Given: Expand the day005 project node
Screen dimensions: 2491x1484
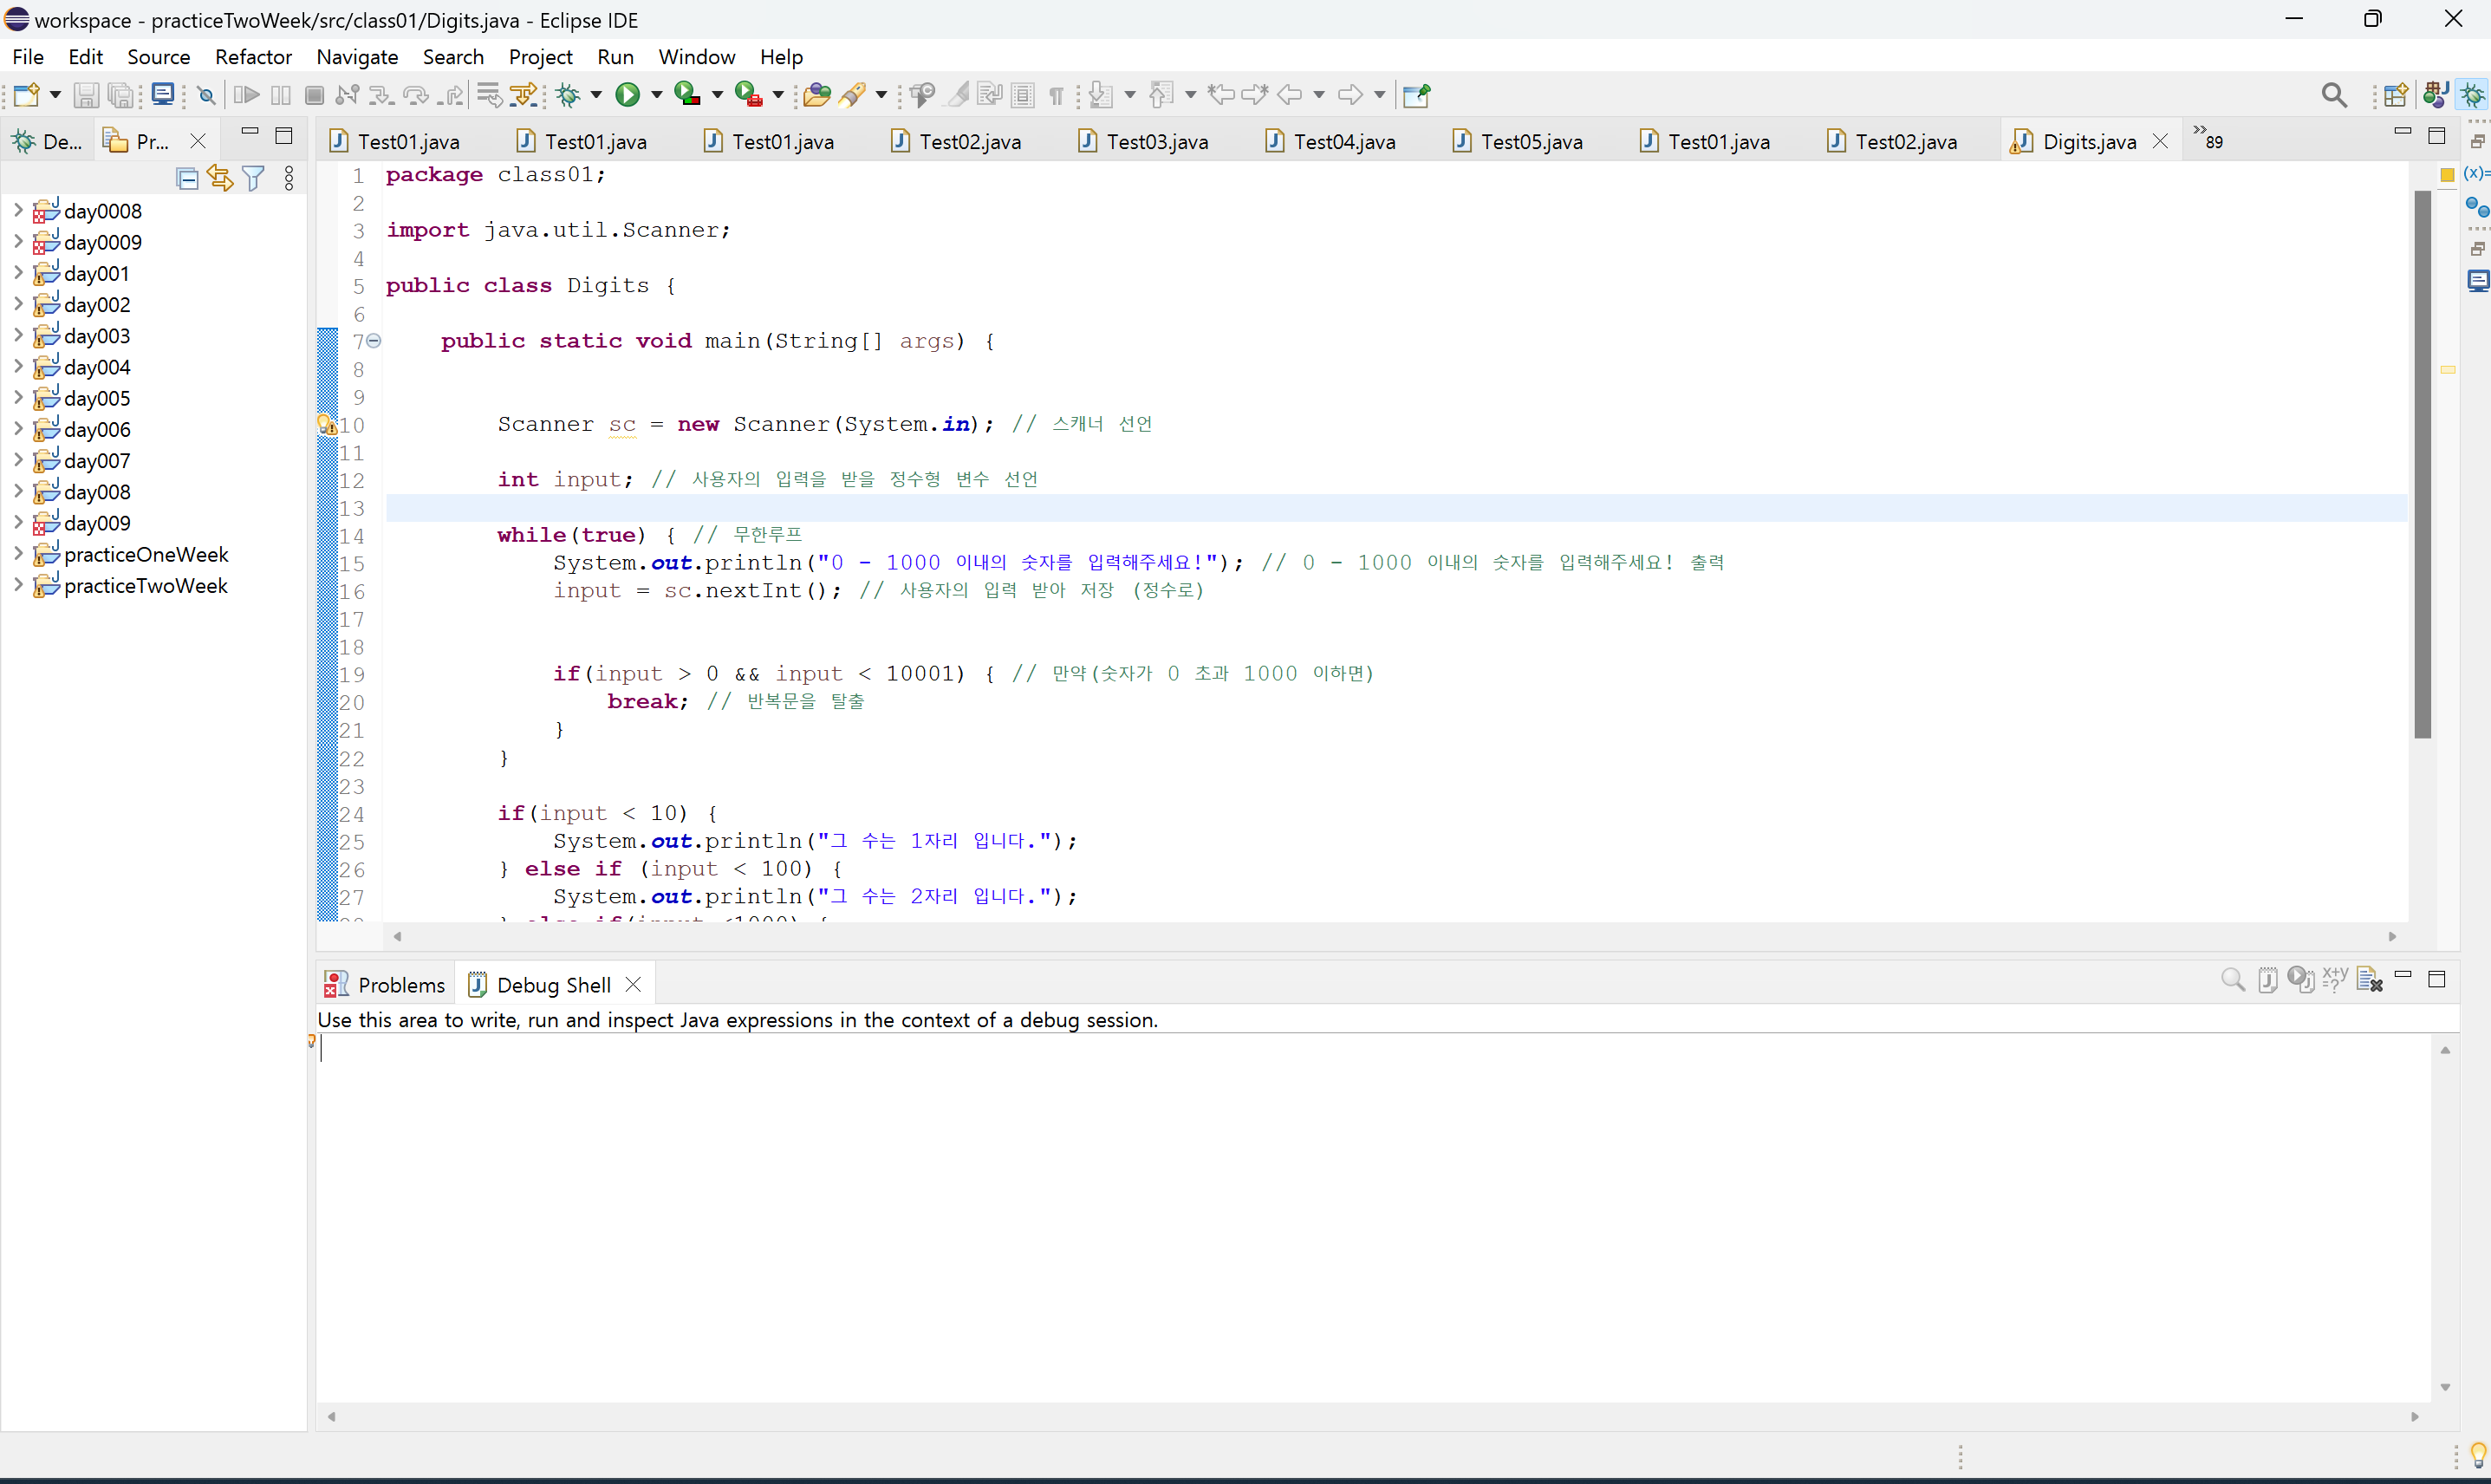Looking at the screenshot, I should pyautogui.click(x=18, y=398).
